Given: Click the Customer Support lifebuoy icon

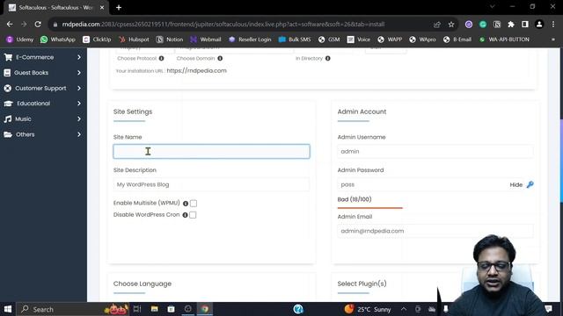Looking at the screenshot, I should 8,88.
